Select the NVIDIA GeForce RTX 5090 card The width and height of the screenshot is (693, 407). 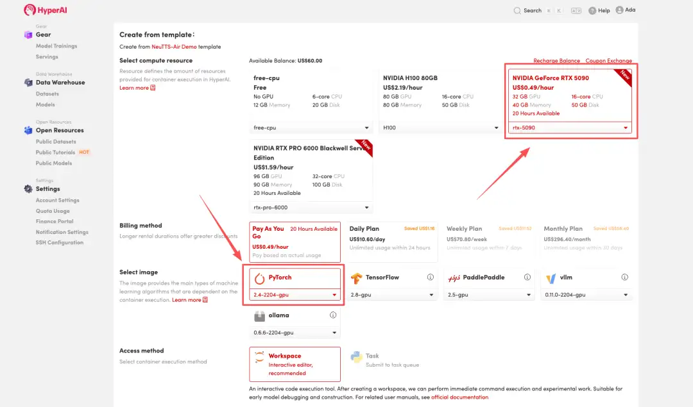point(570,101)
